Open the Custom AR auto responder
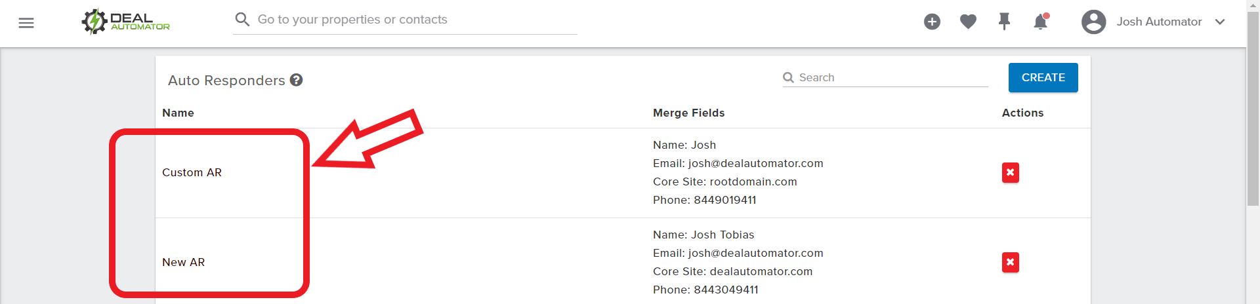 click(192, 172)
